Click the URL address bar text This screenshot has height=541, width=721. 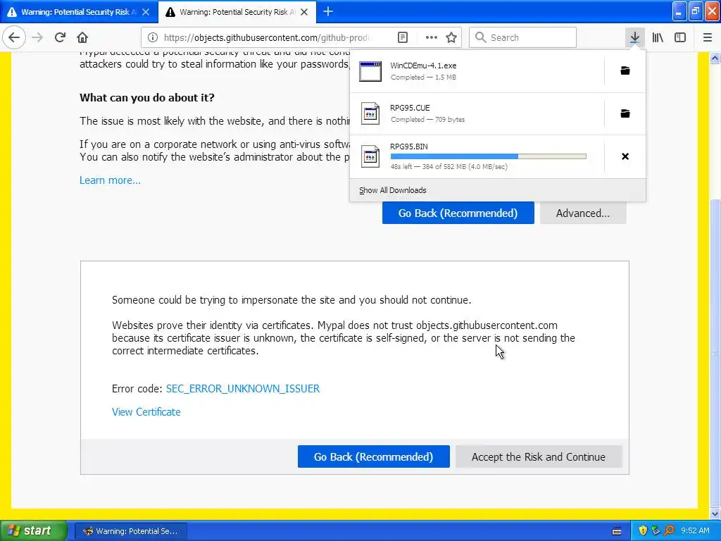pos(268,38)
